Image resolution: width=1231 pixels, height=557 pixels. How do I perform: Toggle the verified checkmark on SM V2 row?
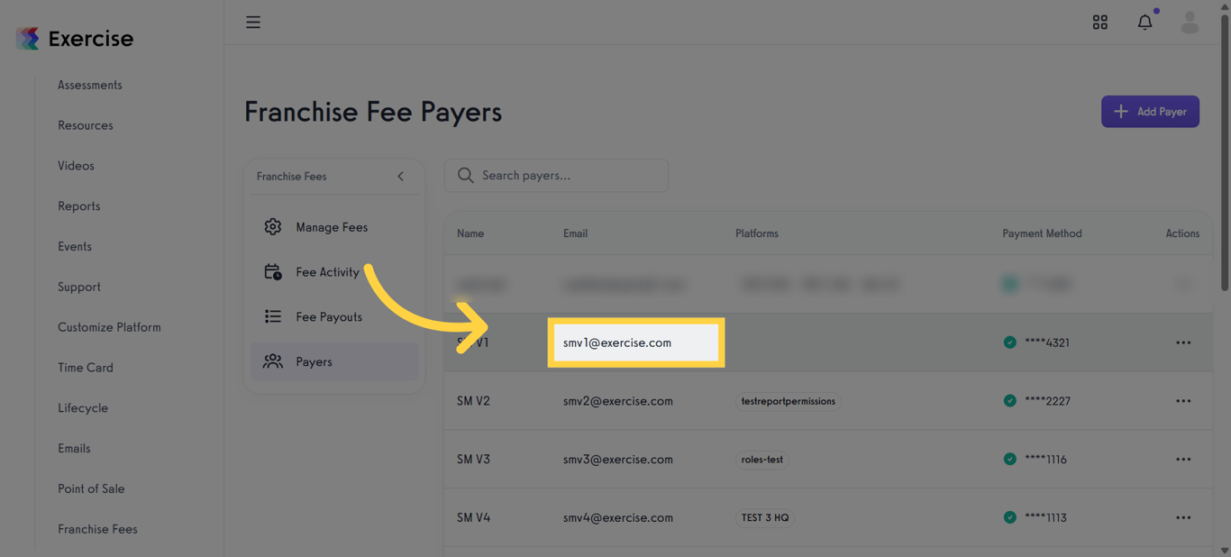(1010, 400)
